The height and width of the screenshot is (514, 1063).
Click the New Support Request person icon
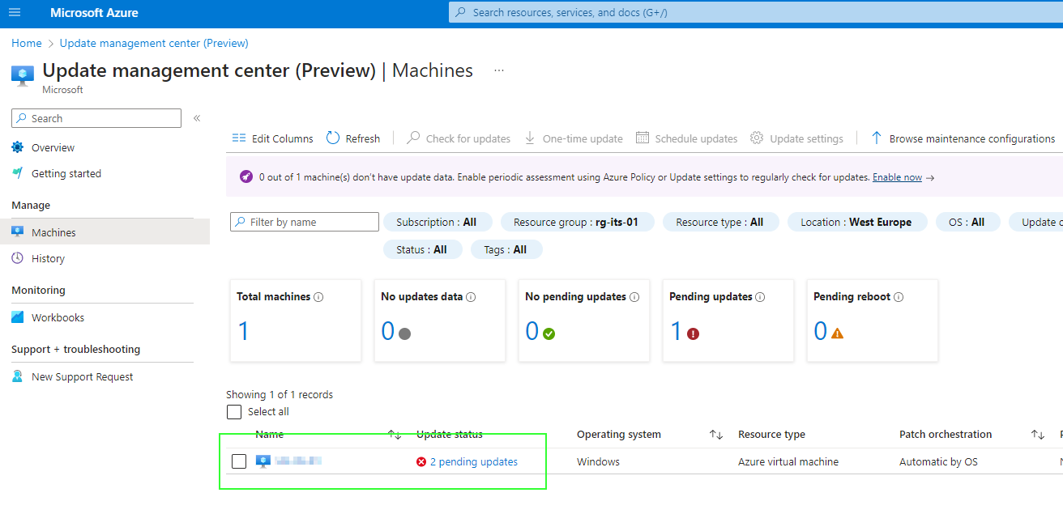(x=18, y=376)
